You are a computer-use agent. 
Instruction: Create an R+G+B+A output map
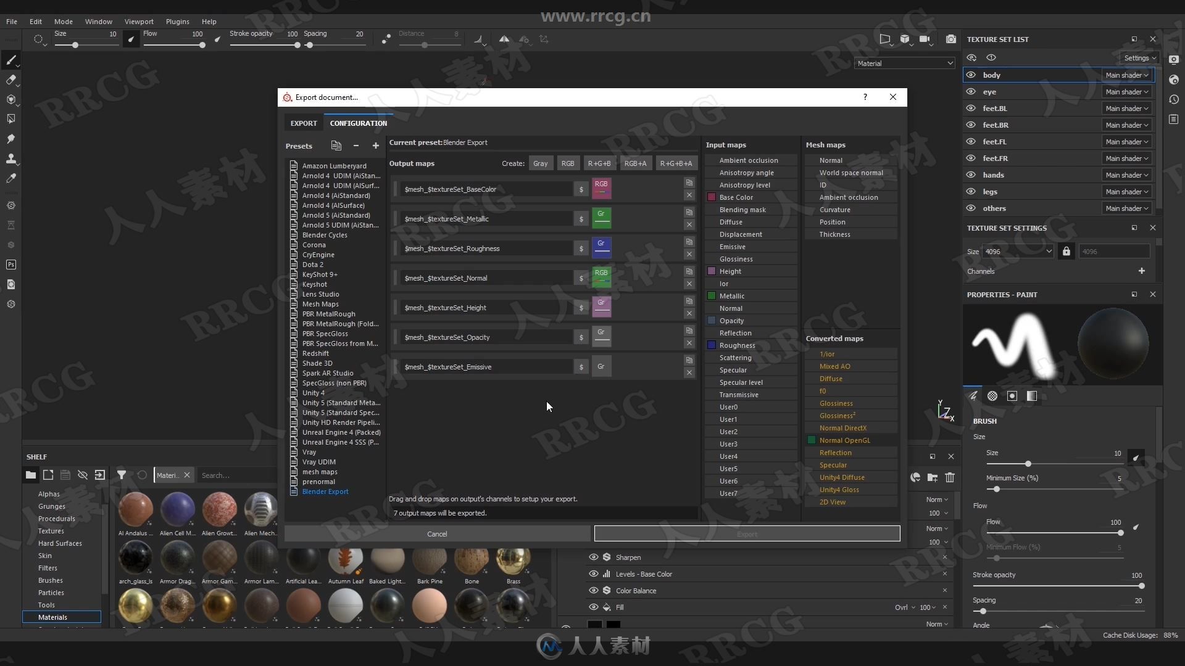(676, 163)
